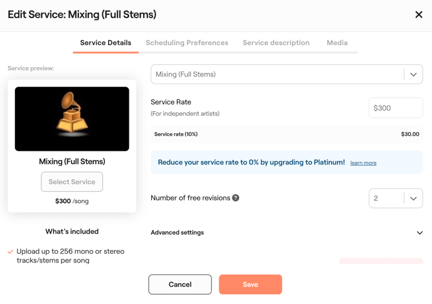The width and height of the screenshot is (432, 304).
Task: Close the Edit Service dialog
Action: 419,14
